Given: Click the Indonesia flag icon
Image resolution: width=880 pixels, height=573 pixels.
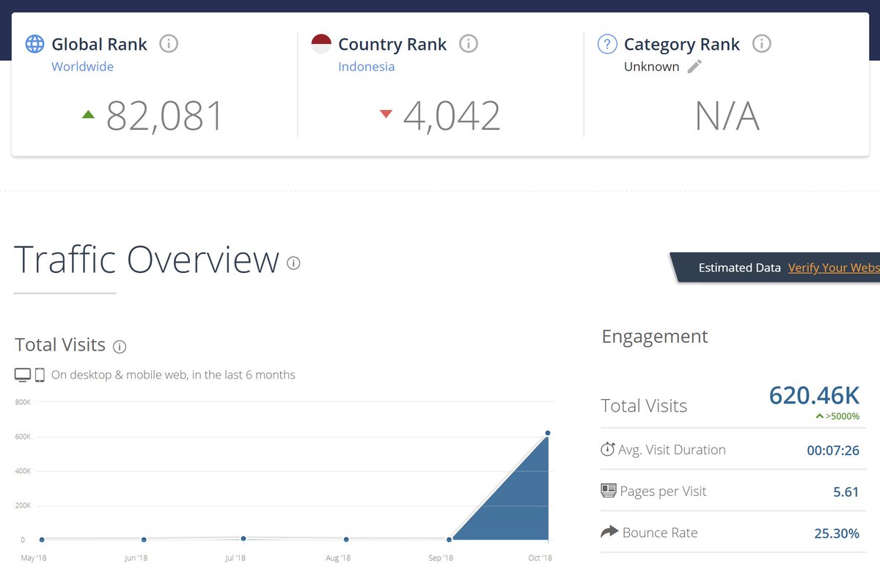Looking at the screenshot, I should (x=321, y=44).
